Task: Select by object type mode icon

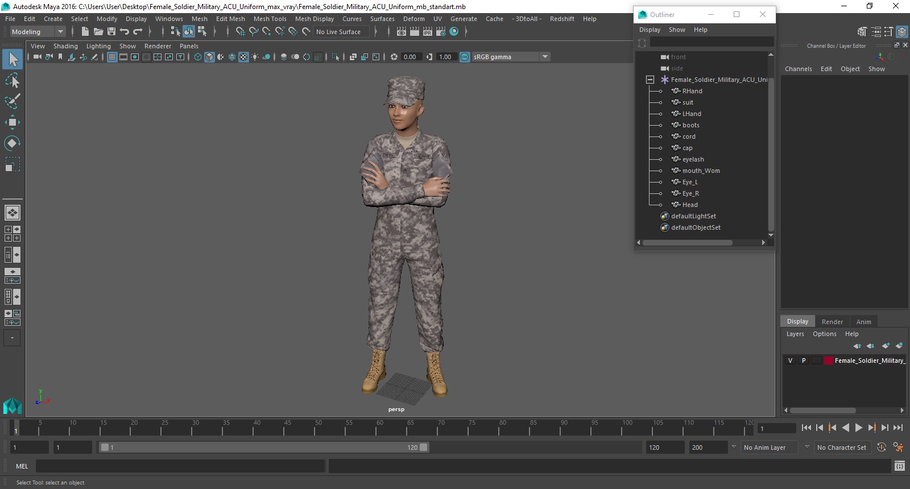Action: (188, 32)
